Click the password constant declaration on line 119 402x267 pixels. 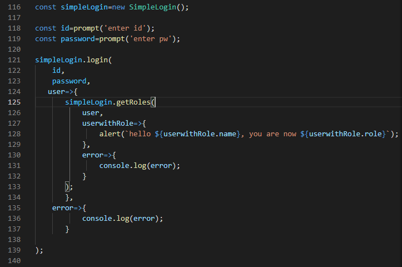[x=78, y=39]
